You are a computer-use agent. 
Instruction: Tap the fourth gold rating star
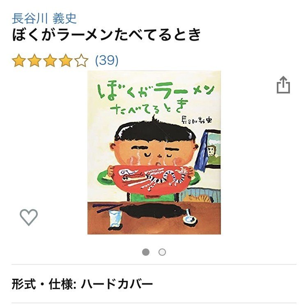[66, 61]
